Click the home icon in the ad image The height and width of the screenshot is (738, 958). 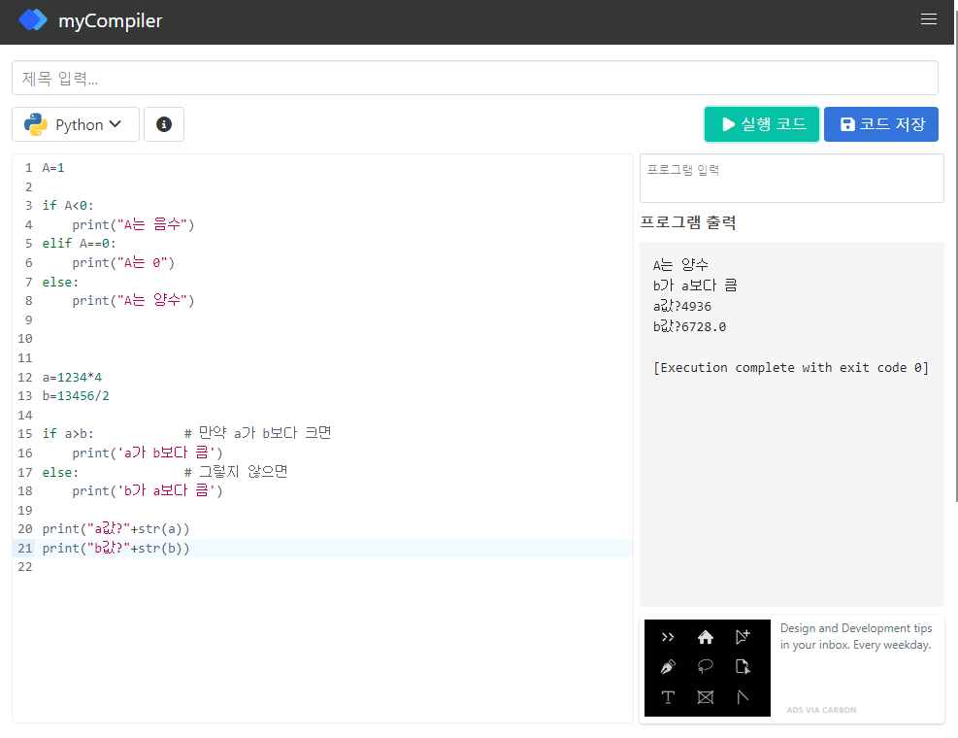tap(705, 637)
